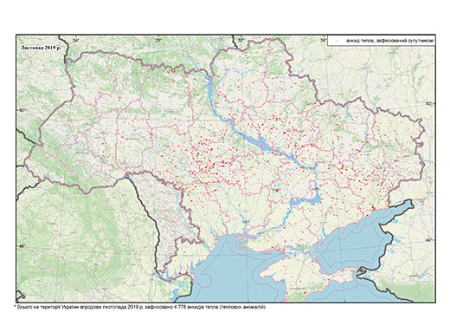Click the red dot symbol in the legend
The height and width of the screenshot is (319, 450).
(x=337, y=42)
